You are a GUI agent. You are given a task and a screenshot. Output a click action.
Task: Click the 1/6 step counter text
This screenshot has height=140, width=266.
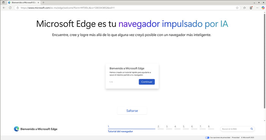111,82
